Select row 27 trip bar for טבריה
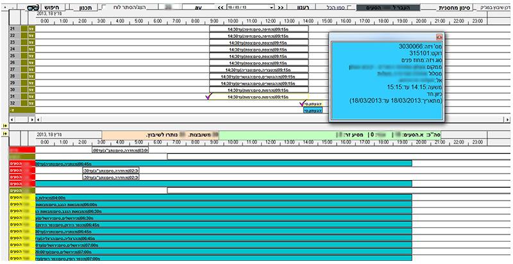 click(259, 70)
